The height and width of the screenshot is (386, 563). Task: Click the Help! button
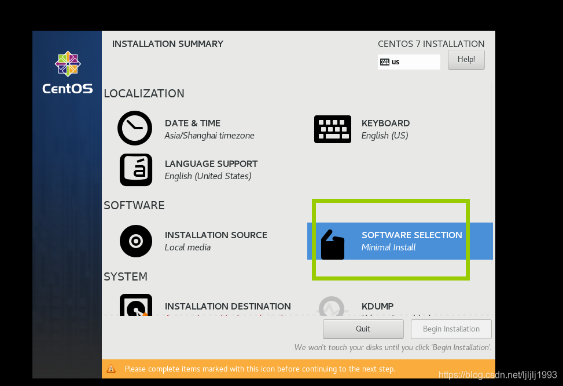[x=466, y=59]
